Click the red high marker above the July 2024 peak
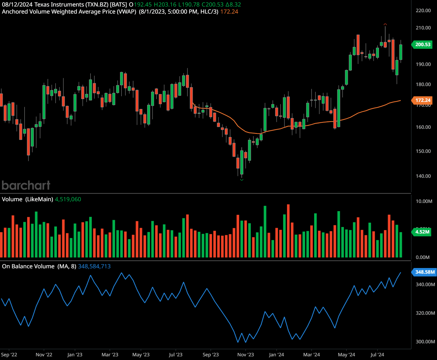 point(385,24)
